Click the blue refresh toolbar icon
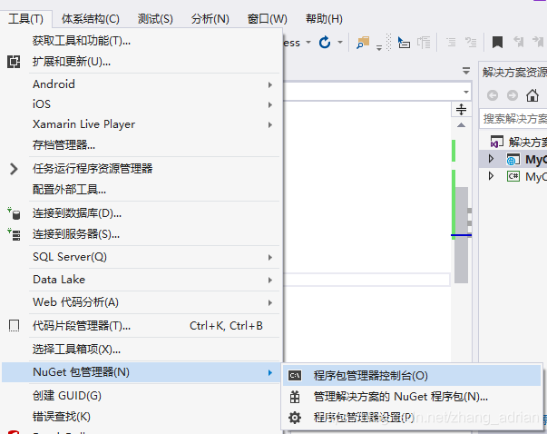The image size is (547, 434). [x=325, y=43]
